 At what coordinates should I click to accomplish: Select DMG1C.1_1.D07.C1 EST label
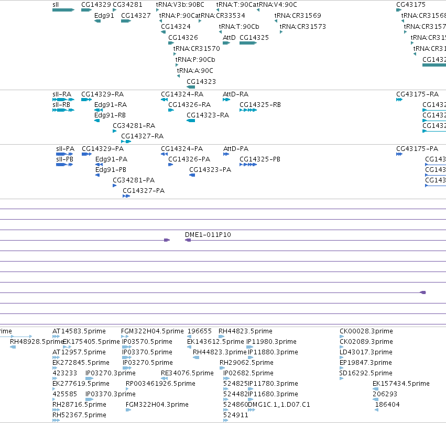point(279,405)
